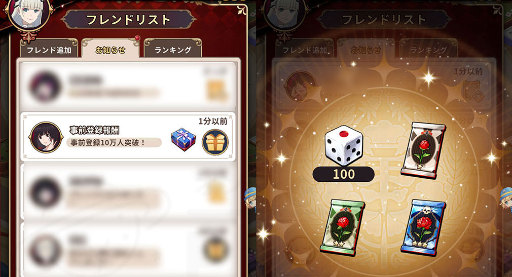The height and width of the screenshot is (277, 512).
Task: Select the 100 dice count badge
Action: [x=344, y=174]
